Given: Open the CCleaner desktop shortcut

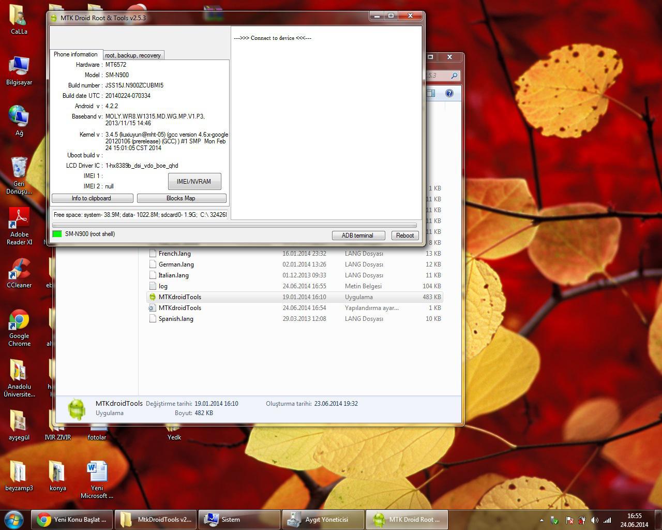Looking at the screenshot, I should coord(19,270).
